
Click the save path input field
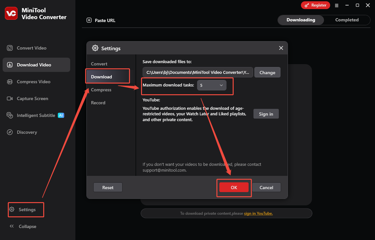(198, 72)
